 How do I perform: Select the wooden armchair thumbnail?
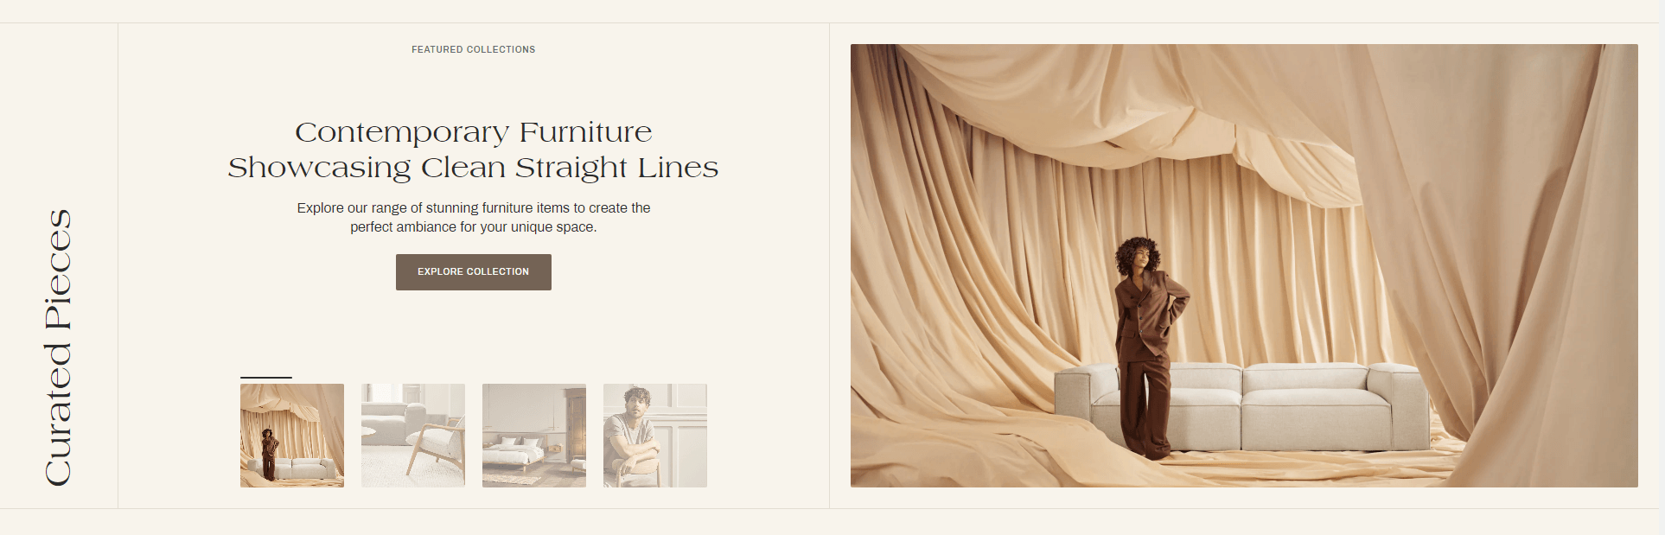click(413, 436)
